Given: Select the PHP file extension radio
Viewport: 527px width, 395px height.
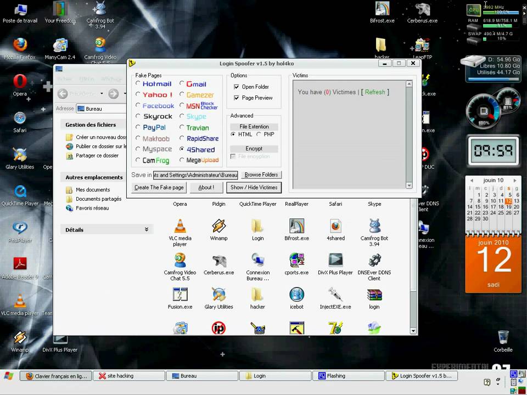Looking at the screenshot, I should [x=259, y=134].
